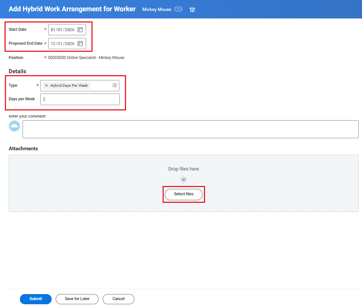
Task: Open the Proposed End Date calendar picker
Action: pos(80,44)
